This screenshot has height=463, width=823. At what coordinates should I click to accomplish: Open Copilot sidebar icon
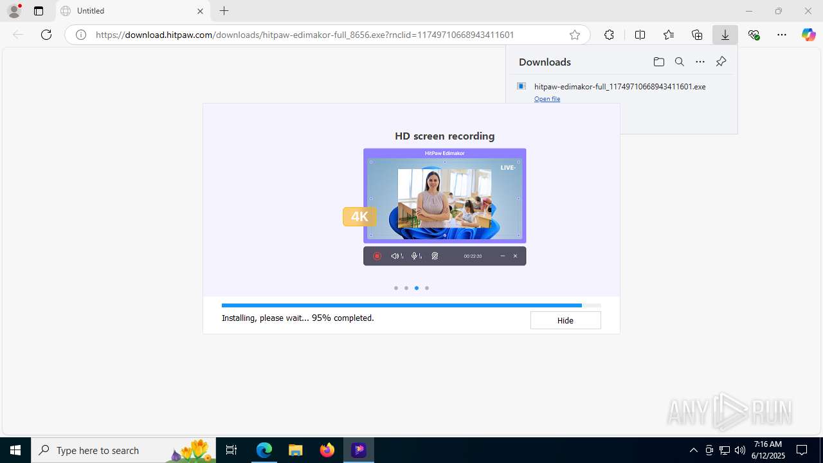(x=809, y=35)
